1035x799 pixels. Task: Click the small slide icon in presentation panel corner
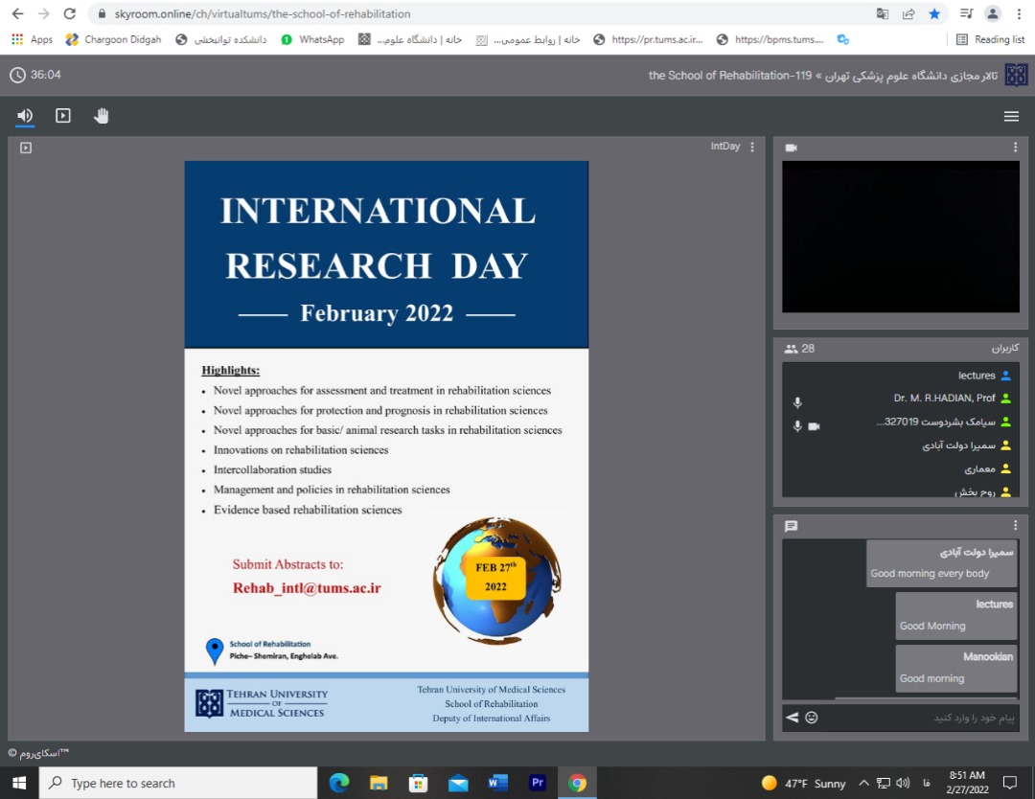pos(26,148)
